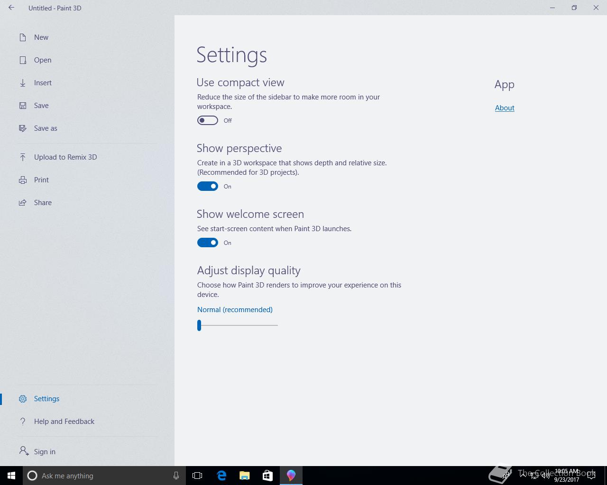This screenshot has height=485, width=607.
Task: Click the Insert down-arrow icon
Action: coord(23,83)
